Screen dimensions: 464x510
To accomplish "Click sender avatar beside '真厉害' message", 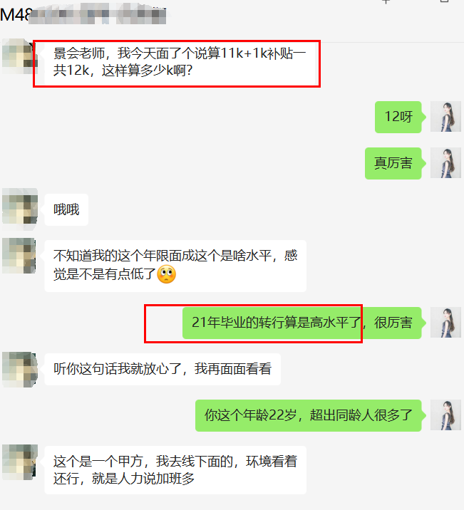I will [445, 162].
